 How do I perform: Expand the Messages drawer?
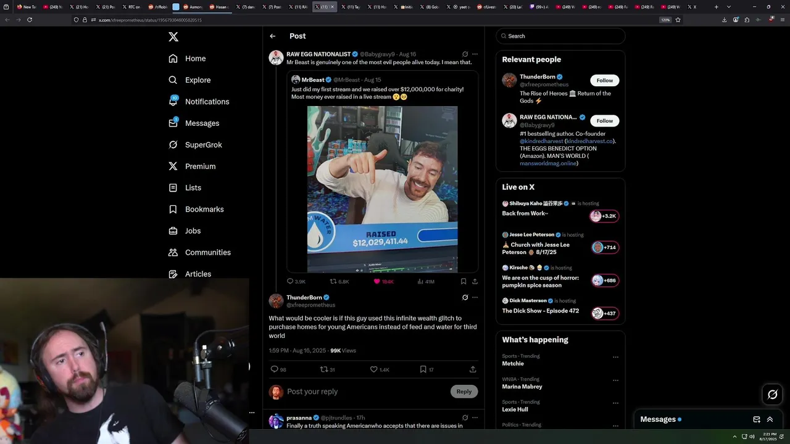(x=770, y=419)
